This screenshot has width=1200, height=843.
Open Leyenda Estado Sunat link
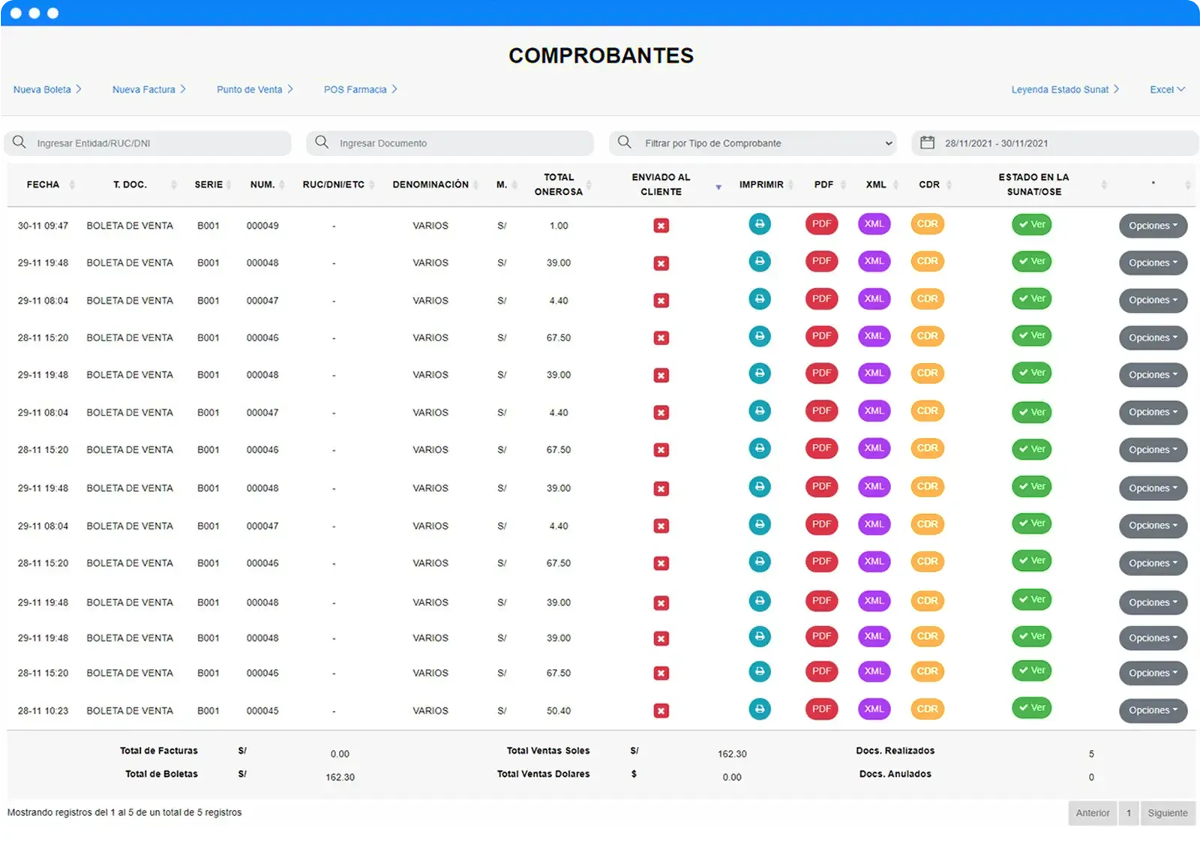[x=1064, y=89]
